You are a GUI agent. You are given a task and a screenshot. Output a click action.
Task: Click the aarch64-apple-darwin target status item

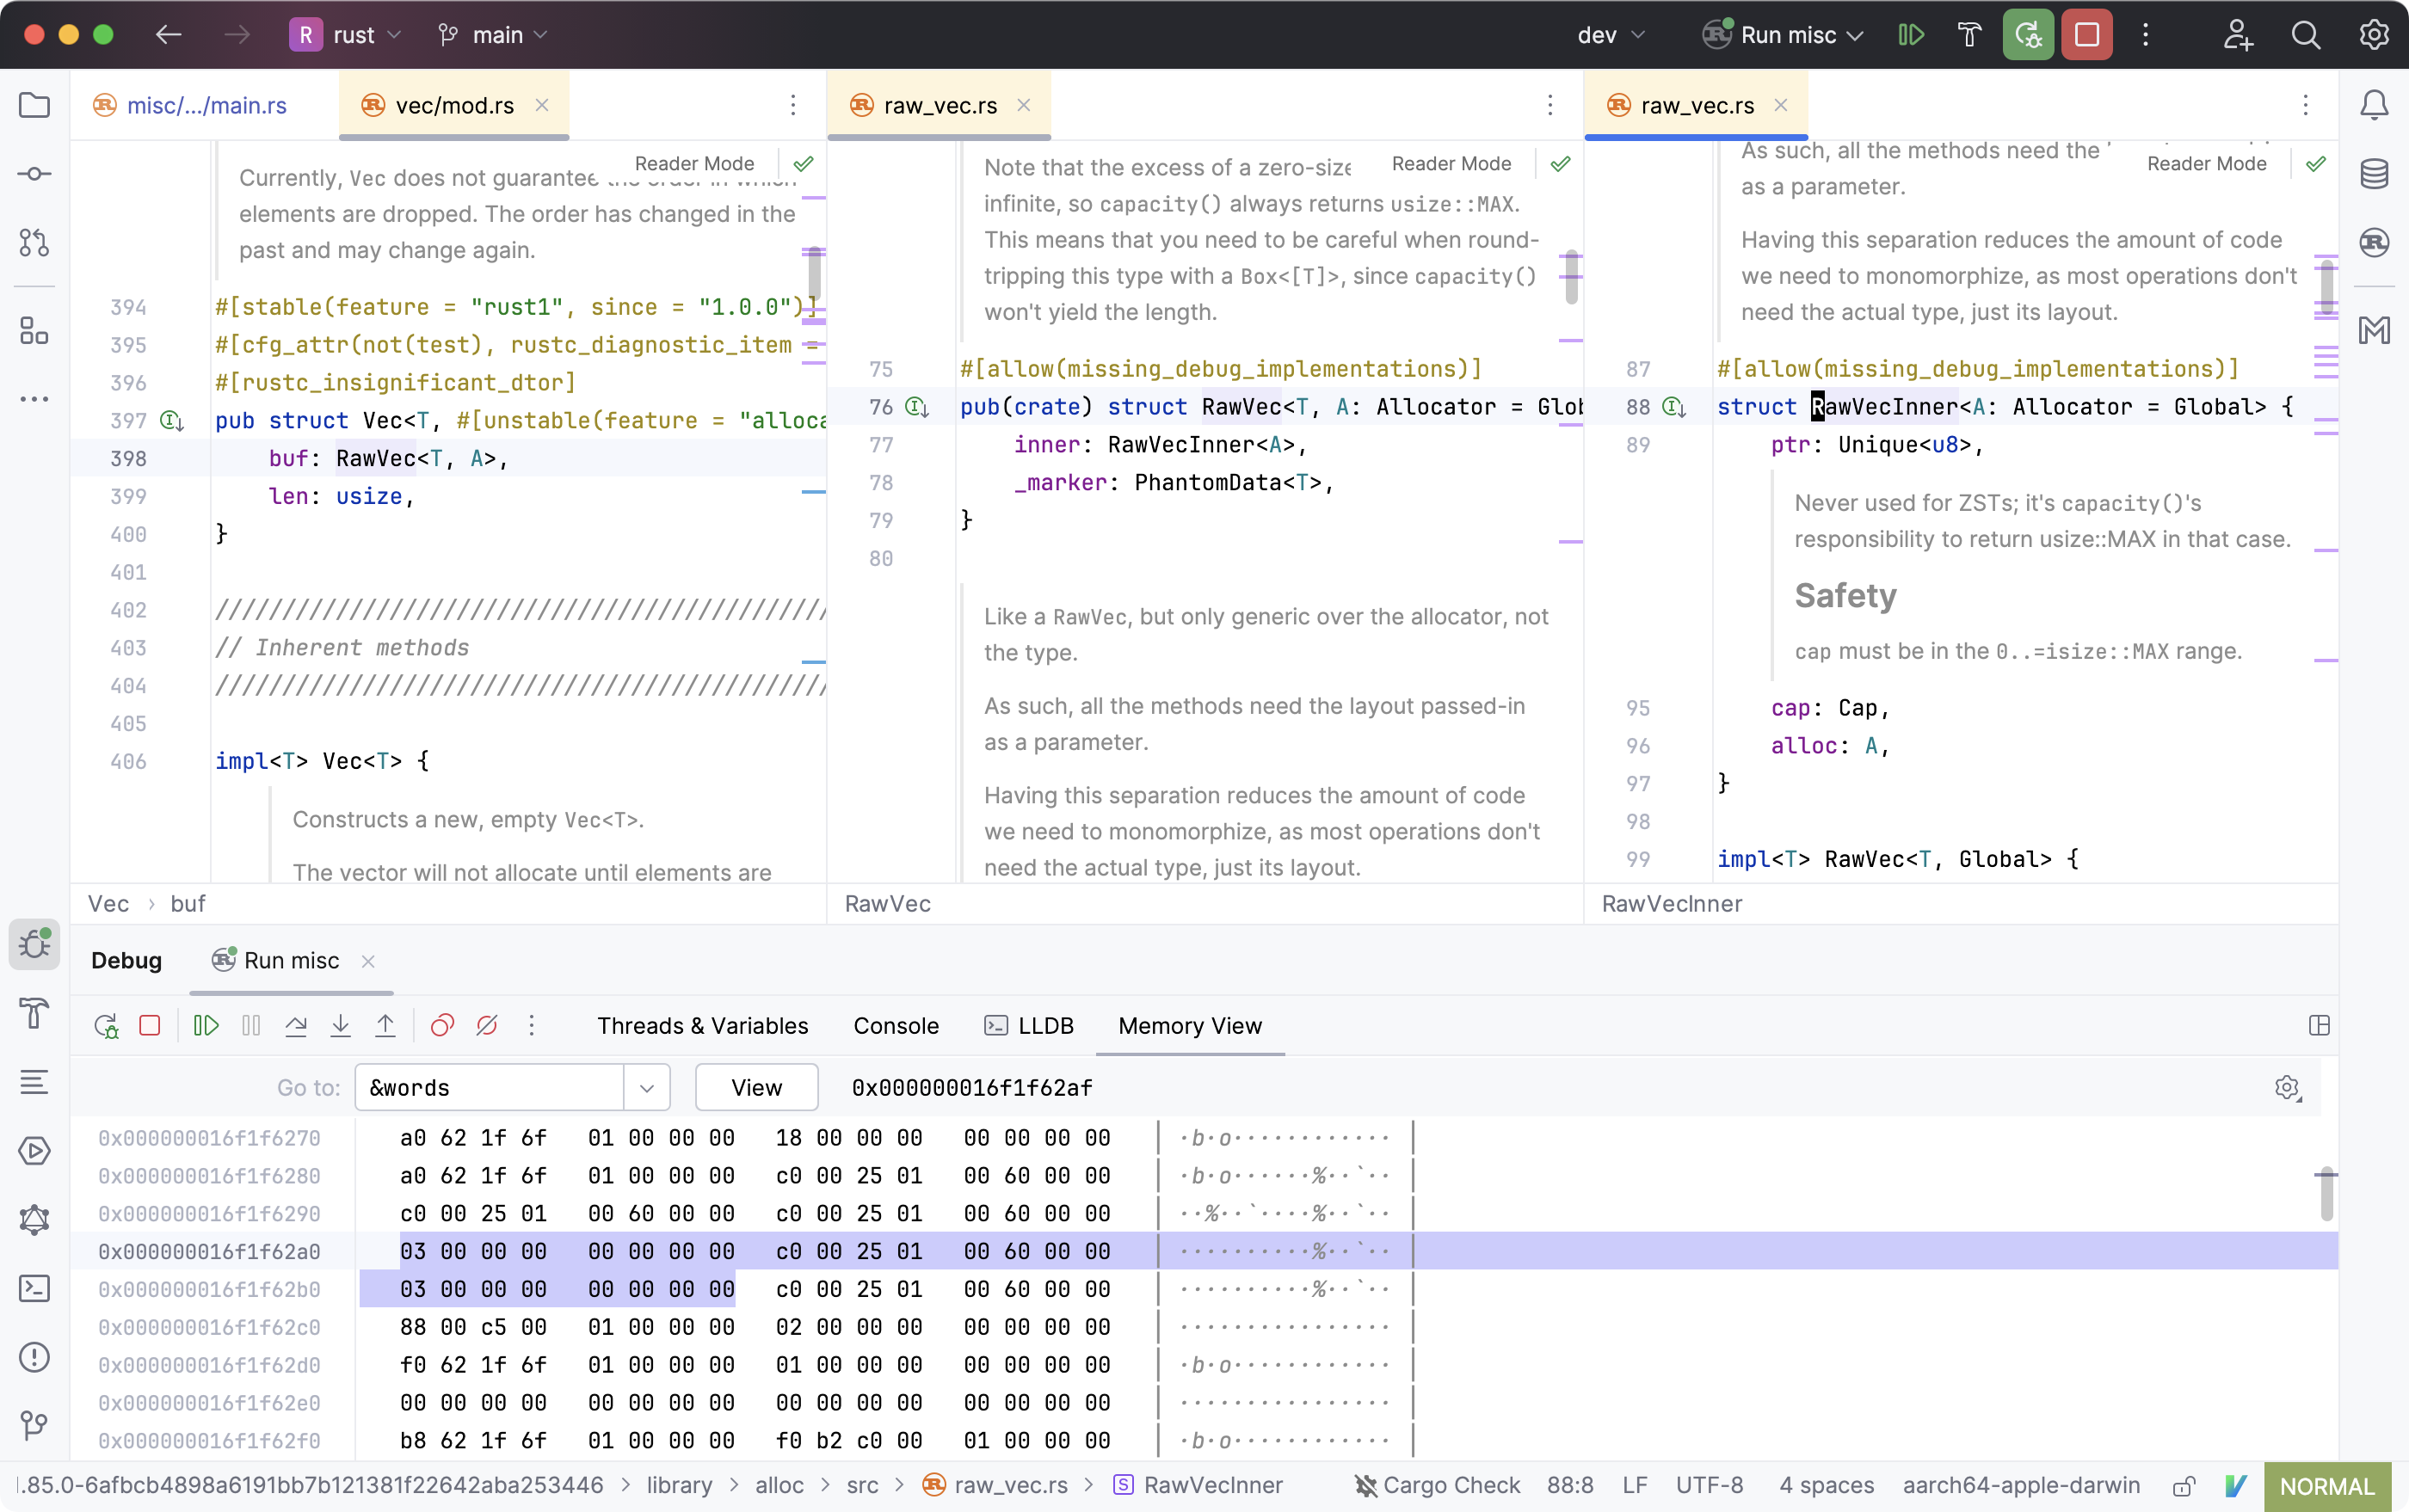click(2021, 1486)
